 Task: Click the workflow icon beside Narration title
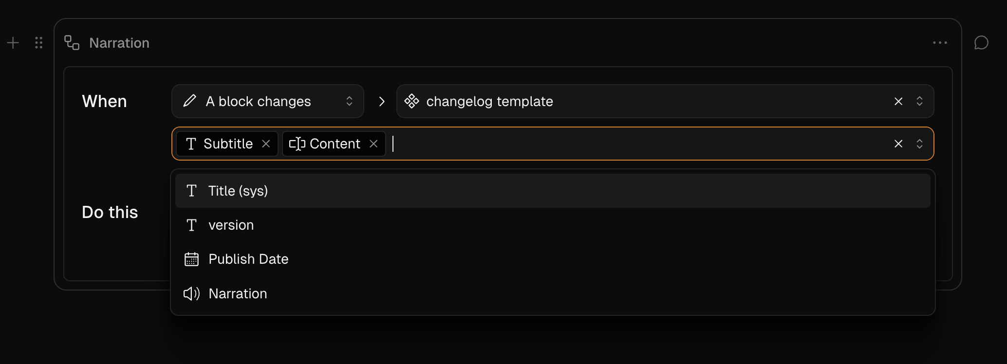click(x=72, y=43)
